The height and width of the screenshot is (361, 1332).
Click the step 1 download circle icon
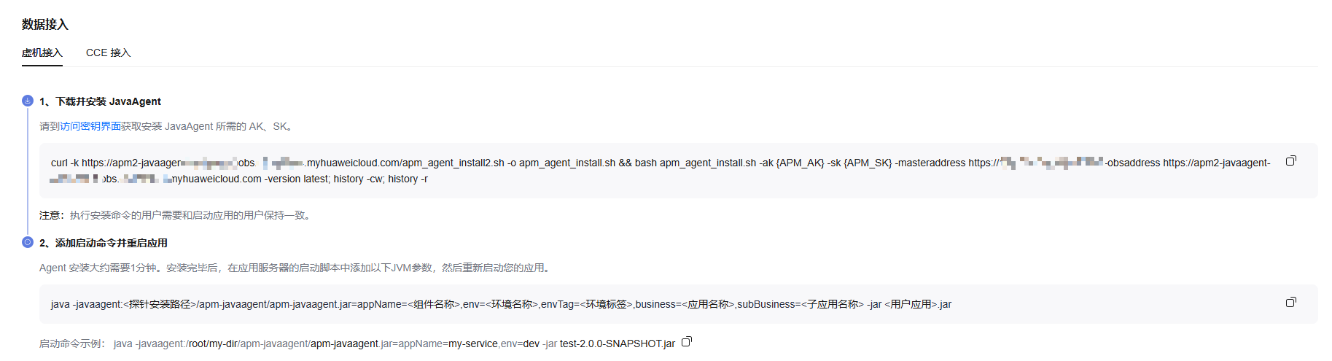28,101
